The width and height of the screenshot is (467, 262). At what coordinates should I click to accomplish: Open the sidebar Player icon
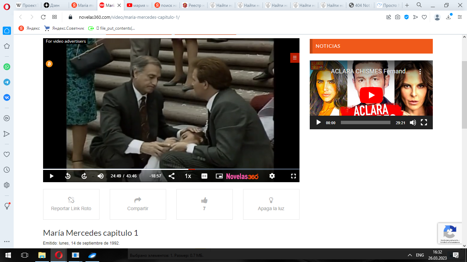click(x=7, y=118)
